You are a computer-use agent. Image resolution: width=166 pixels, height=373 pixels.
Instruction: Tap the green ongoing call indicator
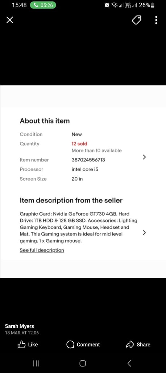click(43, 5)
